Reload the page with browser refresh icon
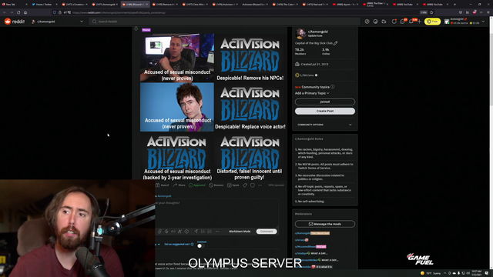The image size is (493, 277). click(18, 12)
